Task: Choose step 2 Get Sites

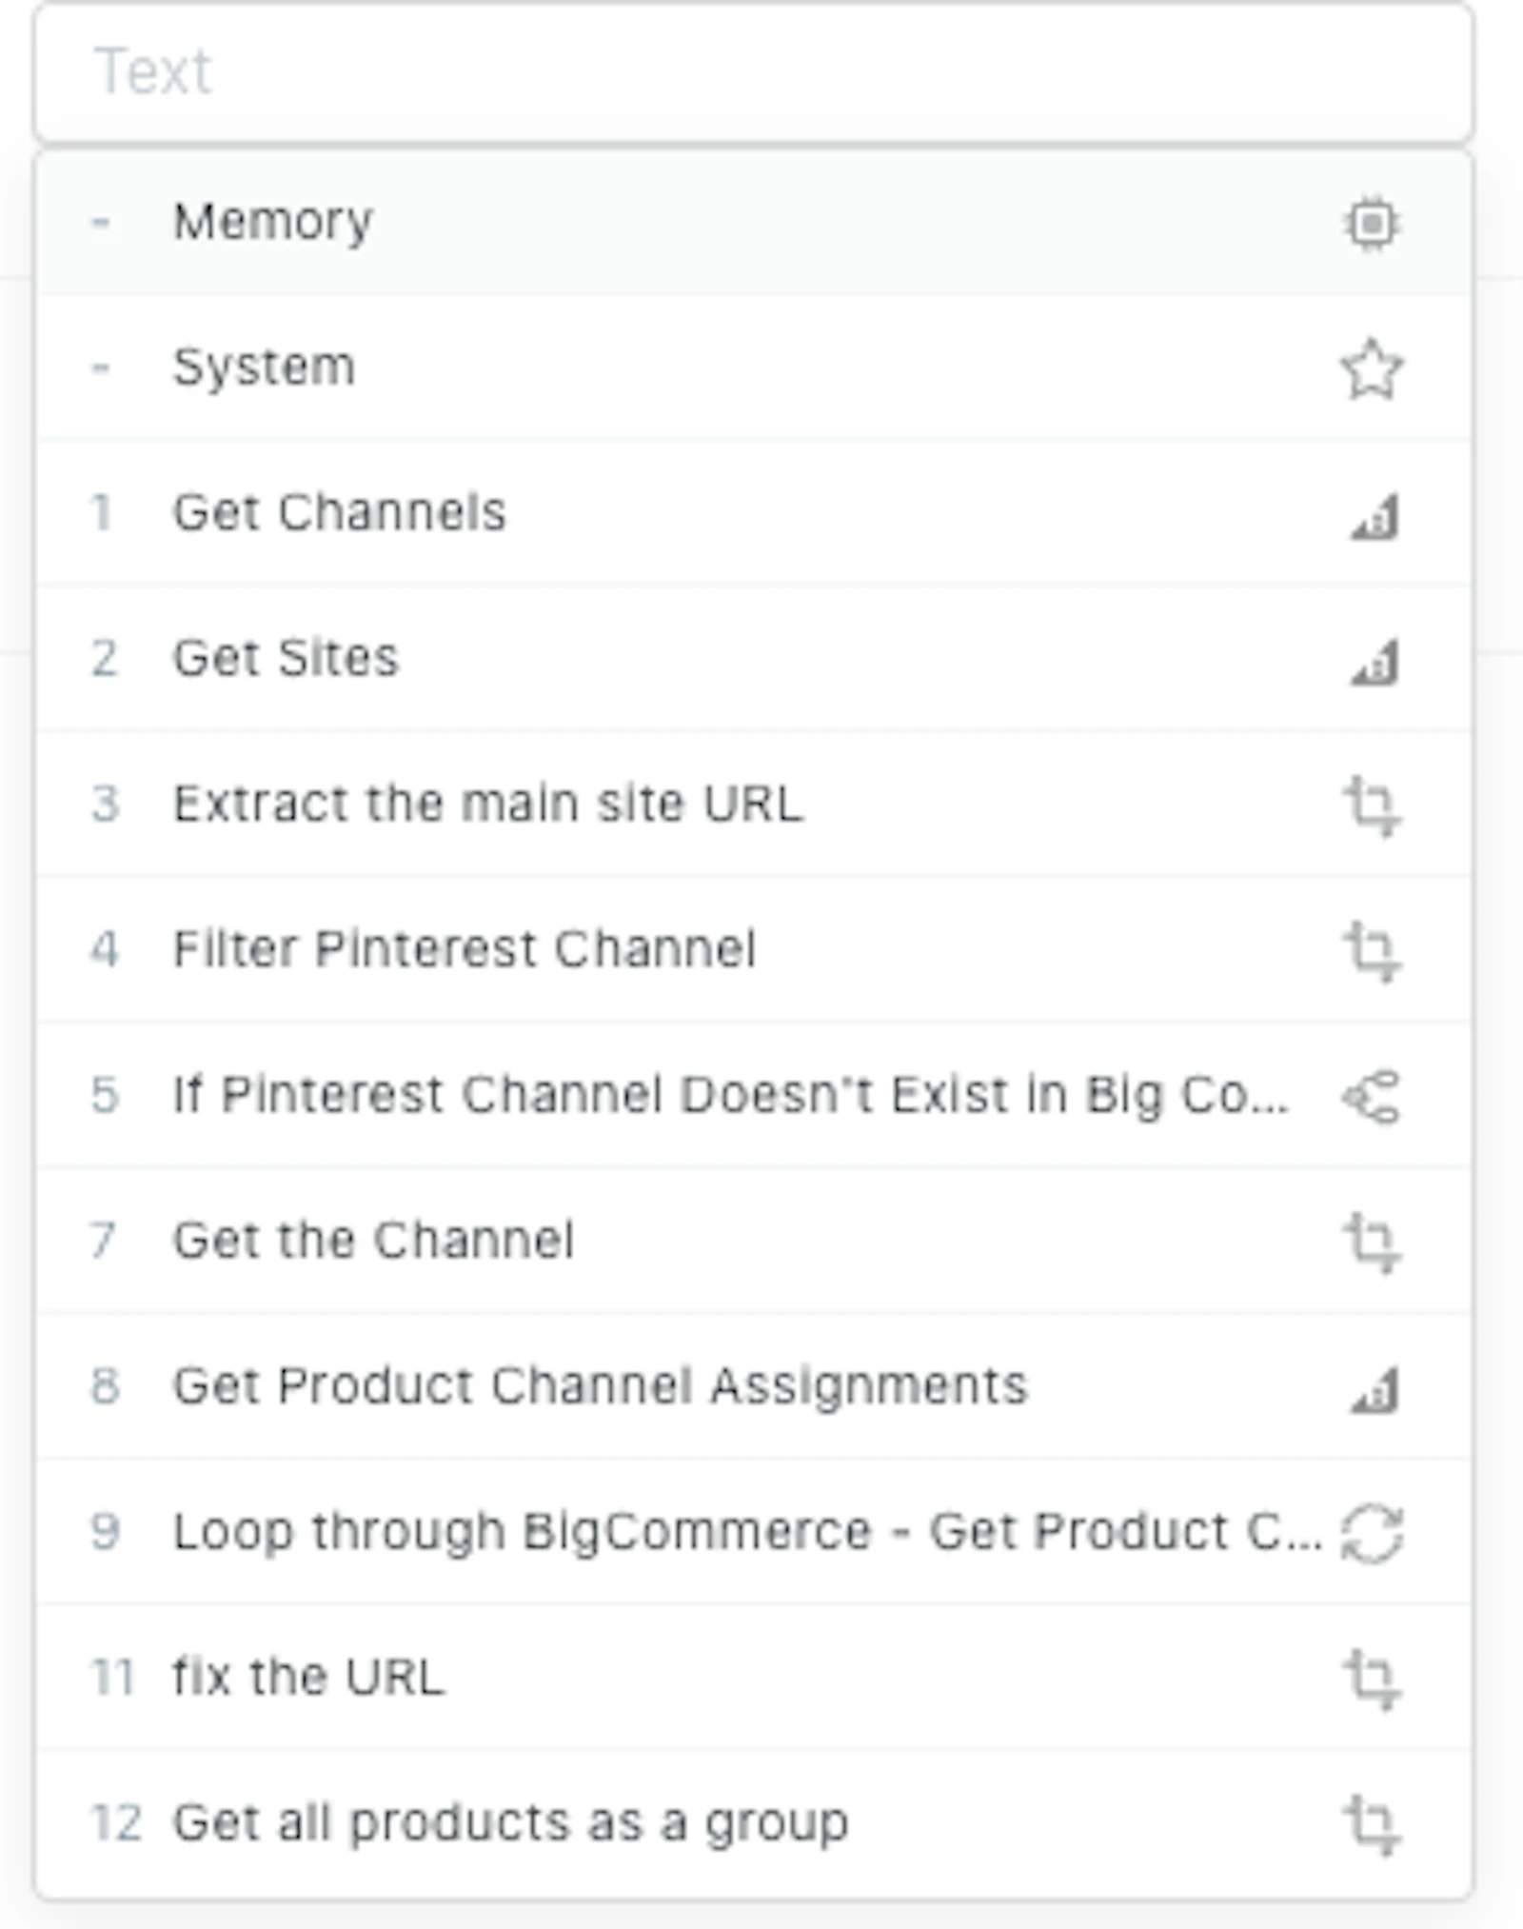Action: pyautogui.click(x=754, y=658)
